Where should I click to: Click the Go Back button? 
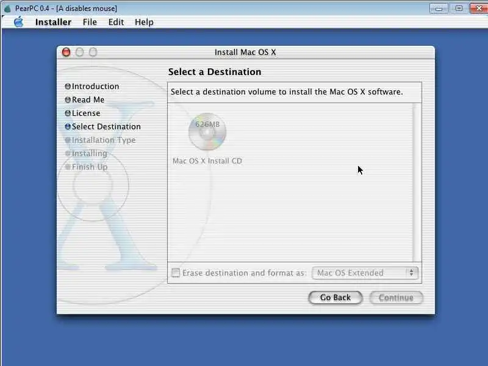335,298
